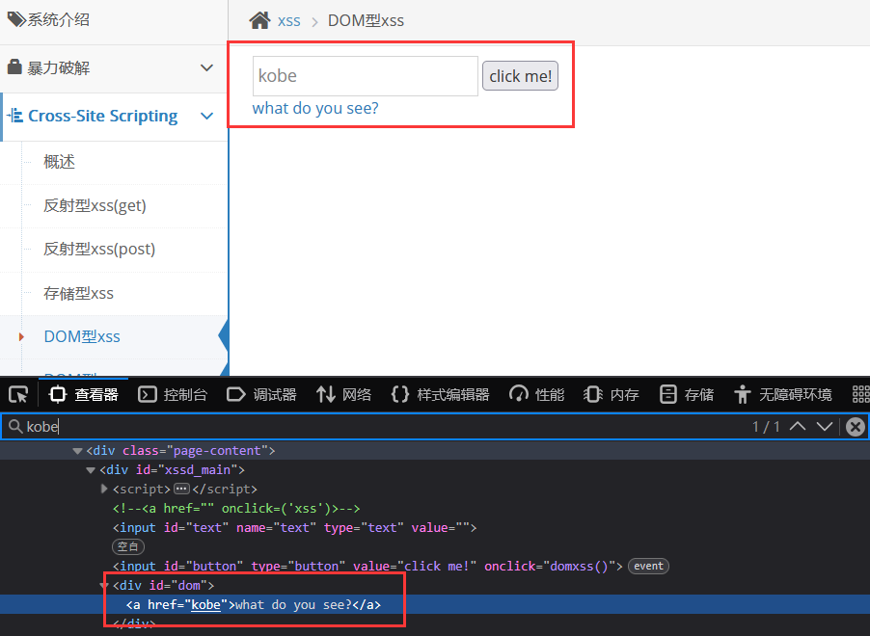Click the Cross-Site Scripting section icon

(x=15, y=116)
